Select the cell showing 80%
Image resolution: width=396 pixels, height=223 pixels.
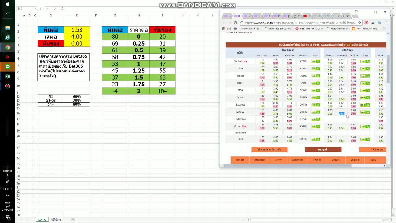pos(77,104)
